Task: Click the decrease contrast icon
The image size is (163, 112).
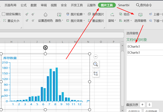Action: coord(33,14)
